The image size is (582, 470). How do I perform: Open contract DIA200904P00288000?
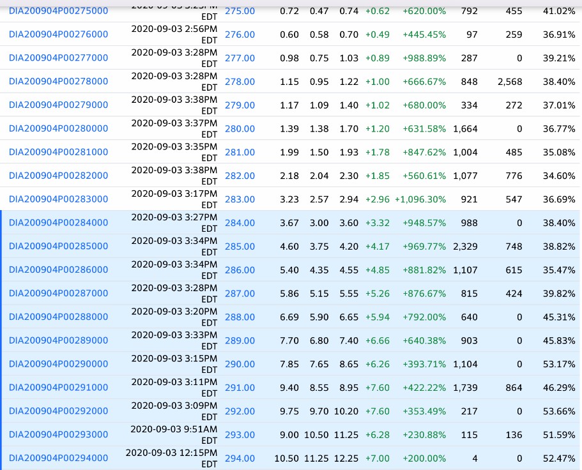(x=58, y=317)
